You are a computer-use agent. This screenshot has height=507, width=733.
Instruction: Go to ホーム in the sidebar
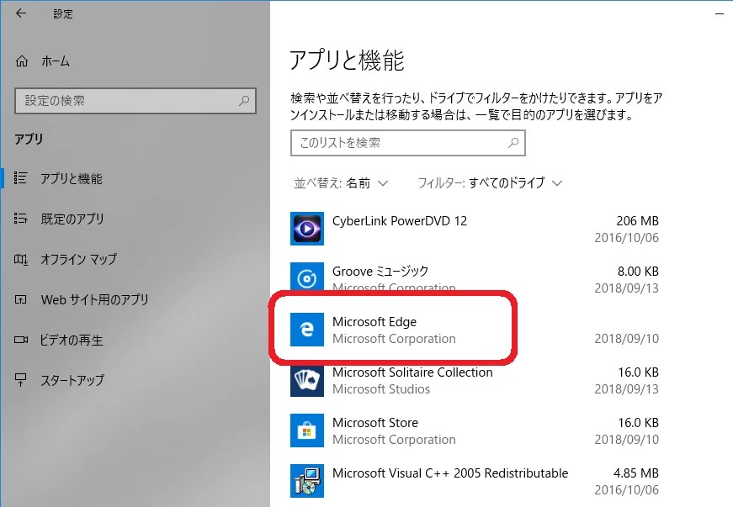tap(56, 61)
